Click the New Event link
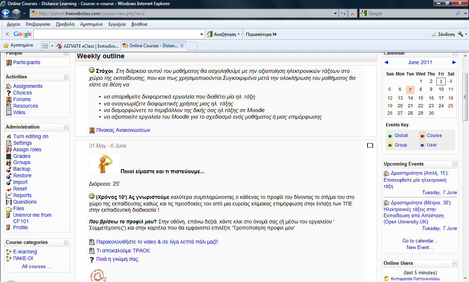 [420, 248]
